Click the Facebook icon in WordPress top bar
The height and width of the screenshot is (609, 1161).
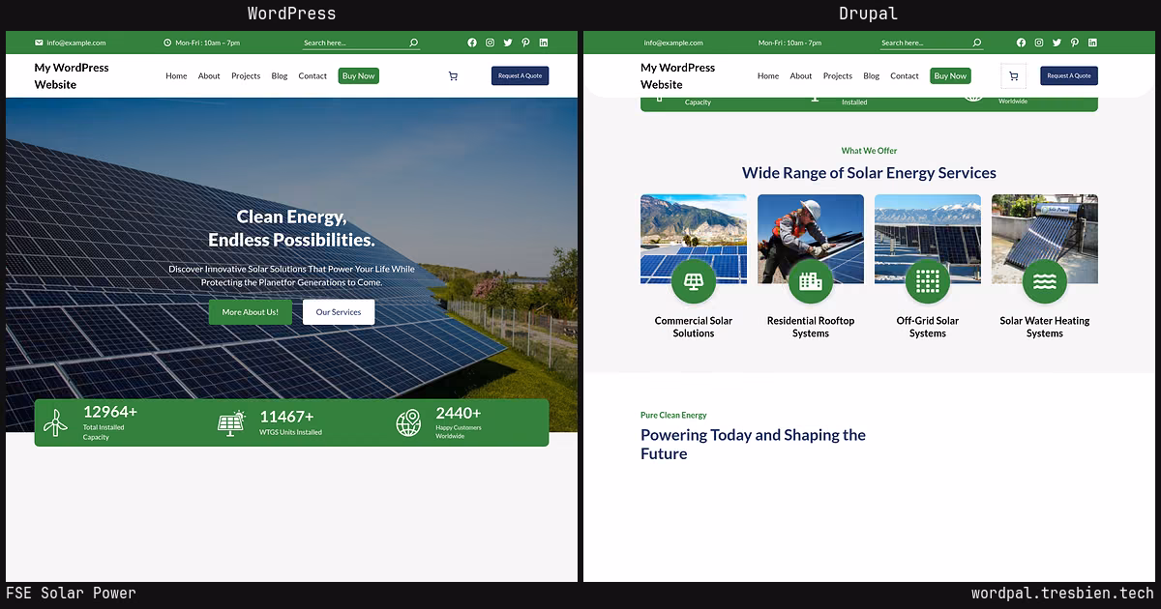(x=472, y=43)
